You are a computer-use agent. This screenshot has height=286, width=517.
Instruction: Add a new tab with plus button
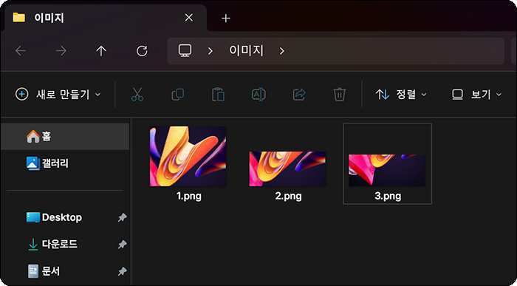pyautogui.click(x=226, y=18)
